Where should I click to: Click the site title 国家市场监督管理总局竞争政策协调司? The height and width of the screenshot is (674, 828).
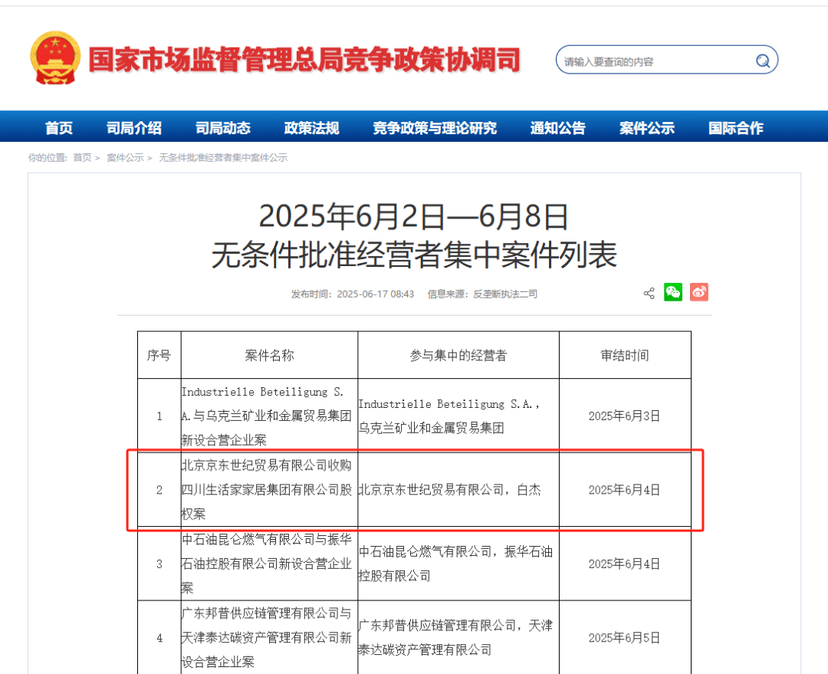[x=304, y=59]
